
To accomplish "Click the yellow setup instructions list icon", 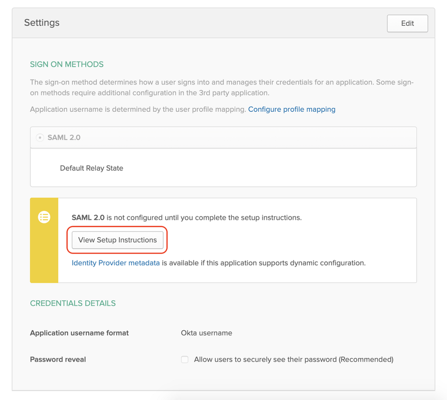I will coord(44,217).
